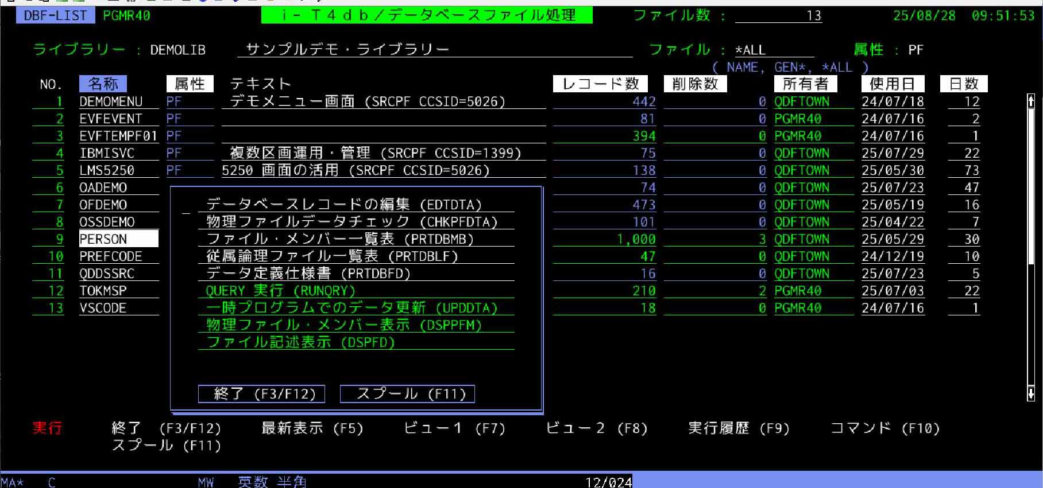Click 実行履歴 (F9) function key
This screenshot has height=488, width=1043.
(739, 428)
